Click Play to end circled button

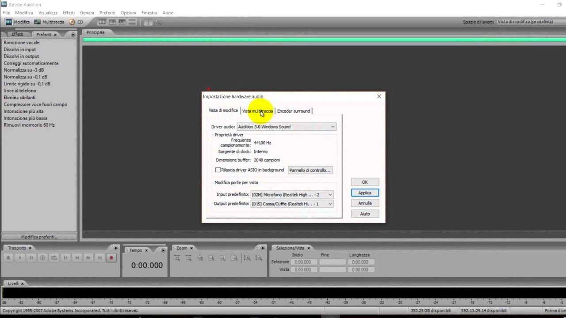(42, 258)
